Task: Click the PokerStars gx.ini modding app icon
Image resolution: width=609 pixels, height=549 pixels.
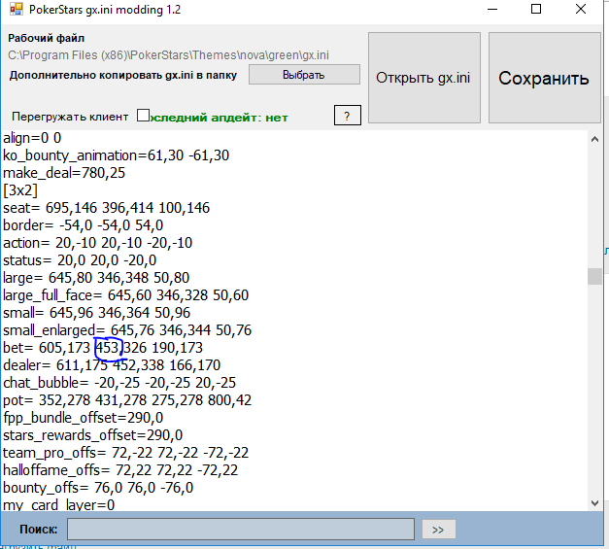Action: tap(17, 9)
